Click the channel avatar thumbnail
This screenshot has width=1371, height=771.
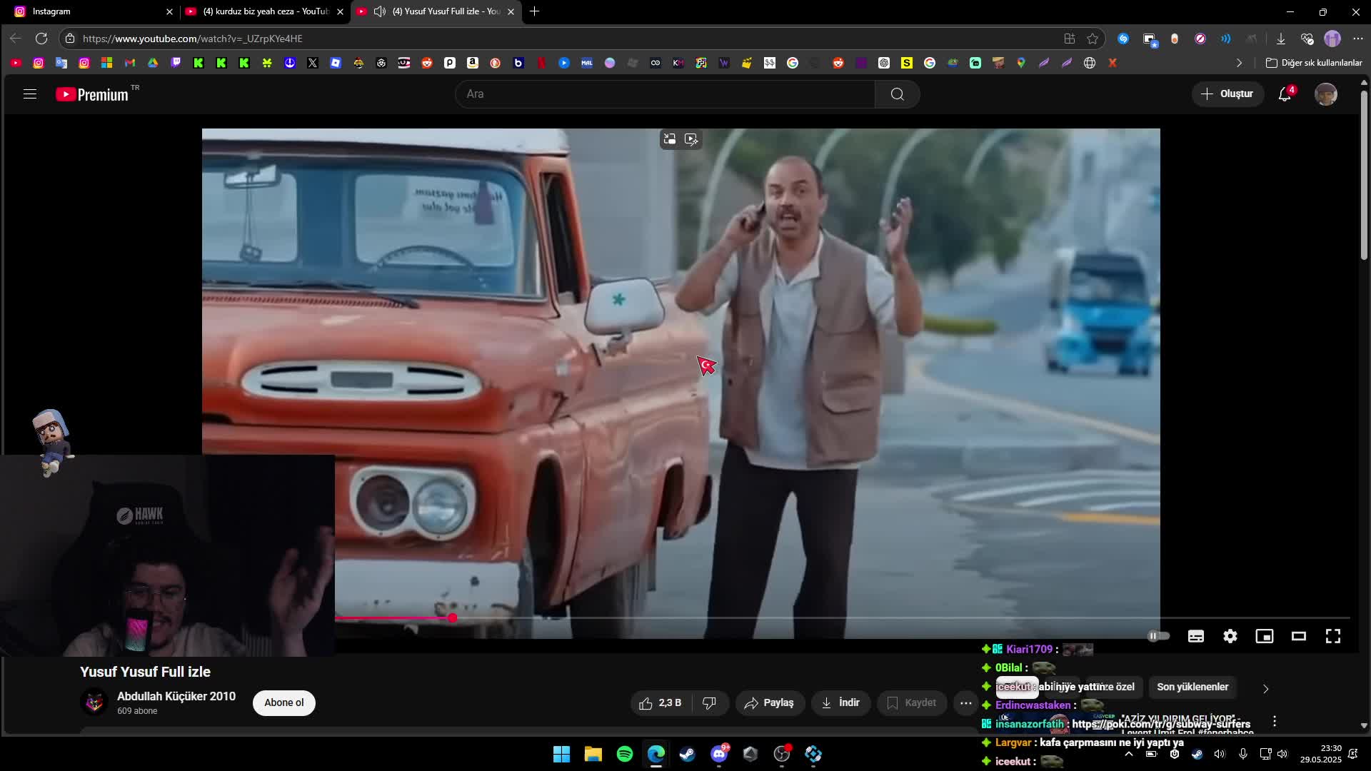click(x=94, y=702)
